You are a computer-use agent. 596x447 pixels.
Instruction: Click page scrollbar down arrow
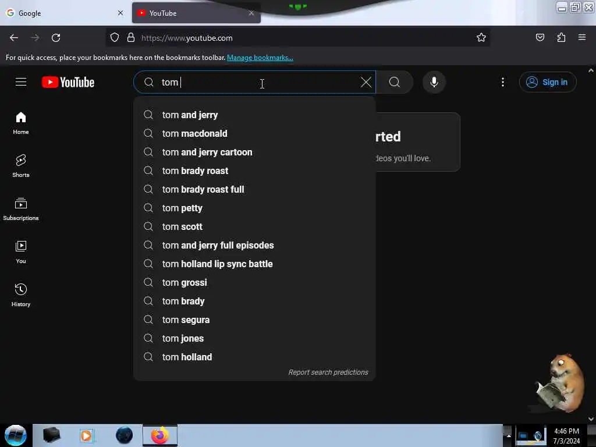[591, 419]
